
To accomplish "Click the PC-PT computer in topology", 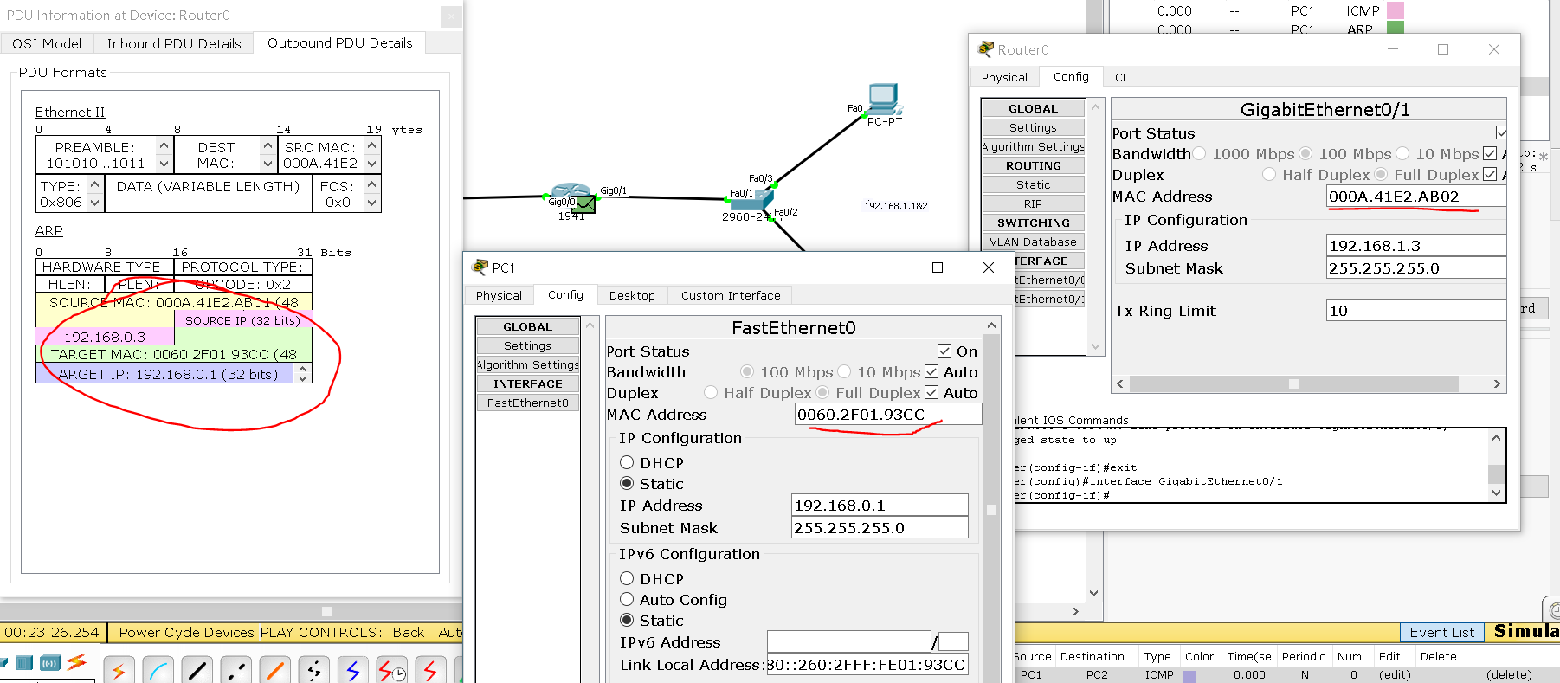I will click(x=884, y=100).
